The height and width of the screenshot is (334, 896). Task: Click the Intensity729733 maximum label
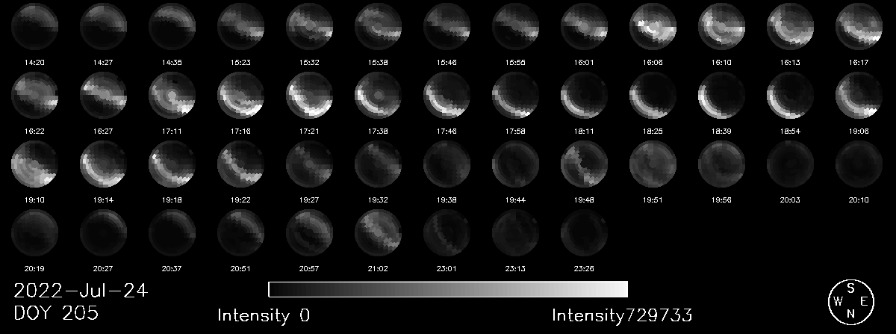[x=623, y=315]
